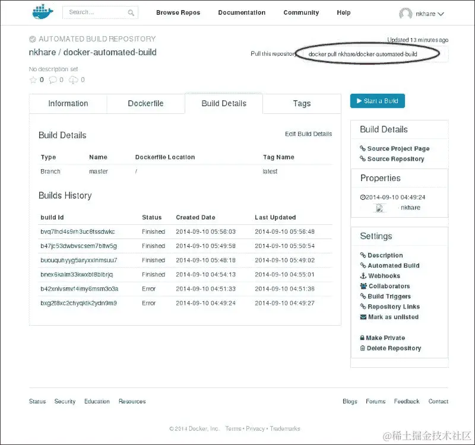Click the nkhare thumbnail in Properties

pos(379,208)
